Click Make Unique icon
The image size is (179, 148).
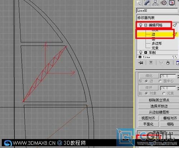click(x=161, y=63)
